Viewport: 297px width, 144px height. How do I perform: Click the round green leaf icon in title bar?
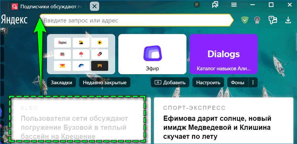197,5
